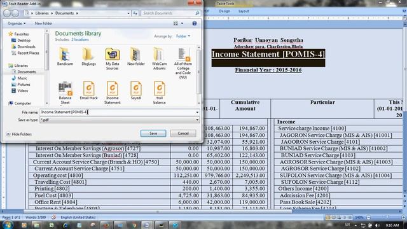
Task: Open the Organize dropdown menu
Action: pyautogui.click(x=17, y=24)
